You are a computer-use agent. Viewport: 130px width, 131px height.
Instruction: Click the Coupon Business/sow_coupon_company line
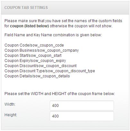pos(42,50)
